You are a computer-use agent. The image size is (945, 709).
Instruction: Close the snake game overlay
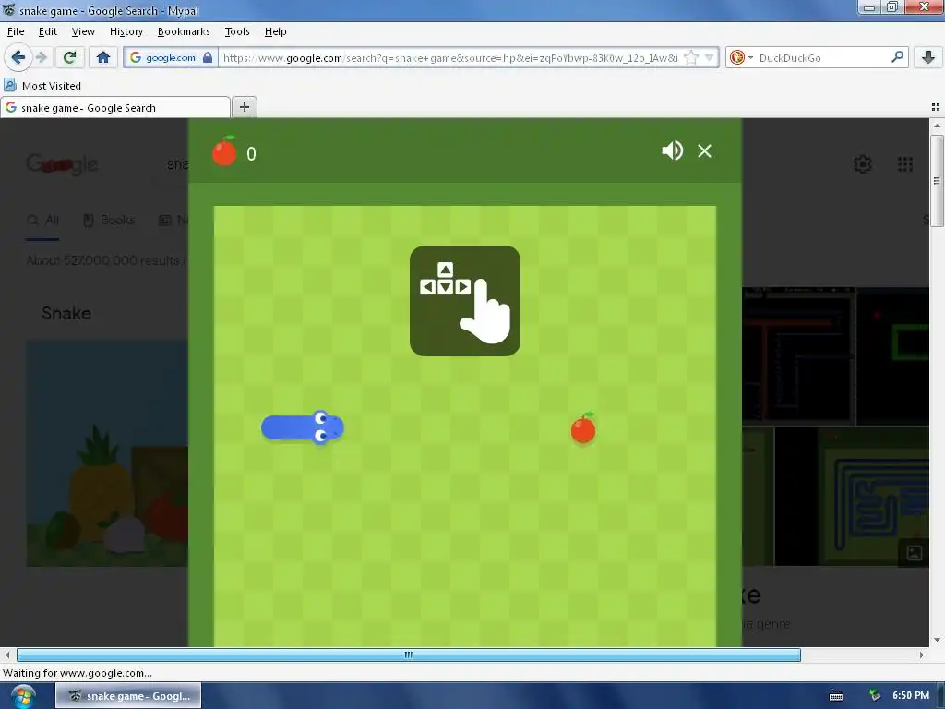click(704, 150)
